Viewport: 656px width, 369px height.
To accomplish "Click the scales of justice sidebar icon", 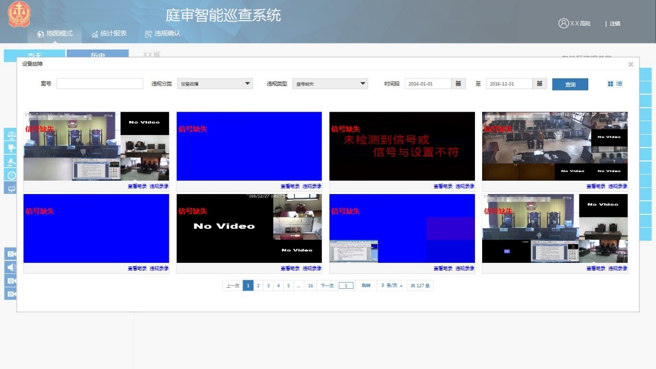I will pos(10,135).
